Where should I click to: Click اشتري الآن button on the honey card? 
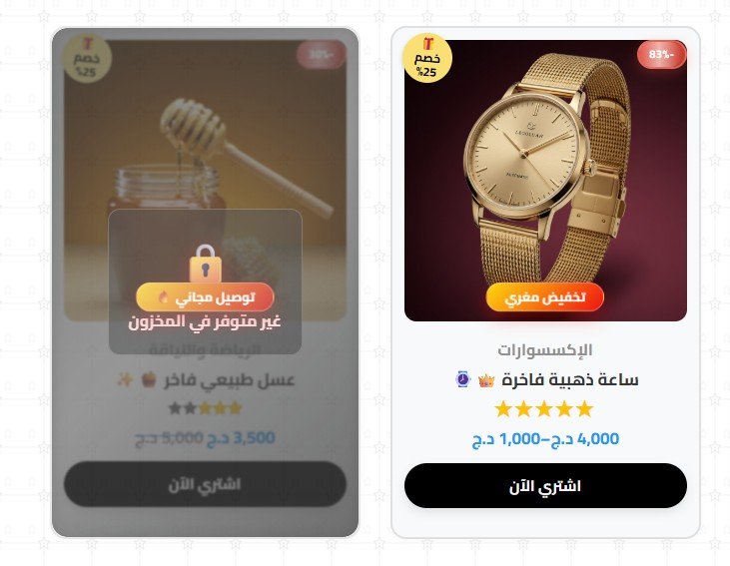[205, 484]
